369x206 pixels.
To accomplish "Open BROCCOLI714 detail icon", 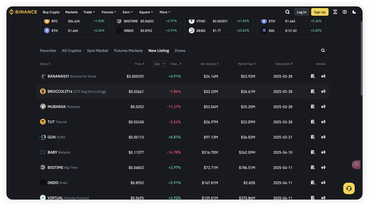I will (x=313, y=91).
